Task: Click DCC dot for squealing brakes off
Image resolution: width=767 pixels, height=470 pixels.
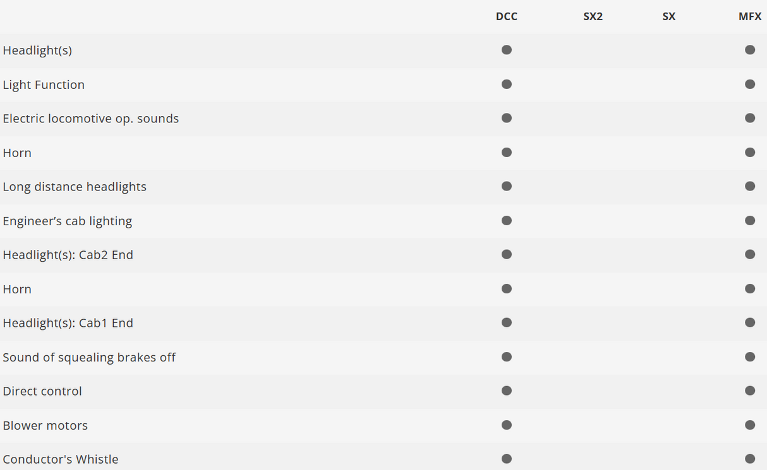Action: tap(507, 356)
